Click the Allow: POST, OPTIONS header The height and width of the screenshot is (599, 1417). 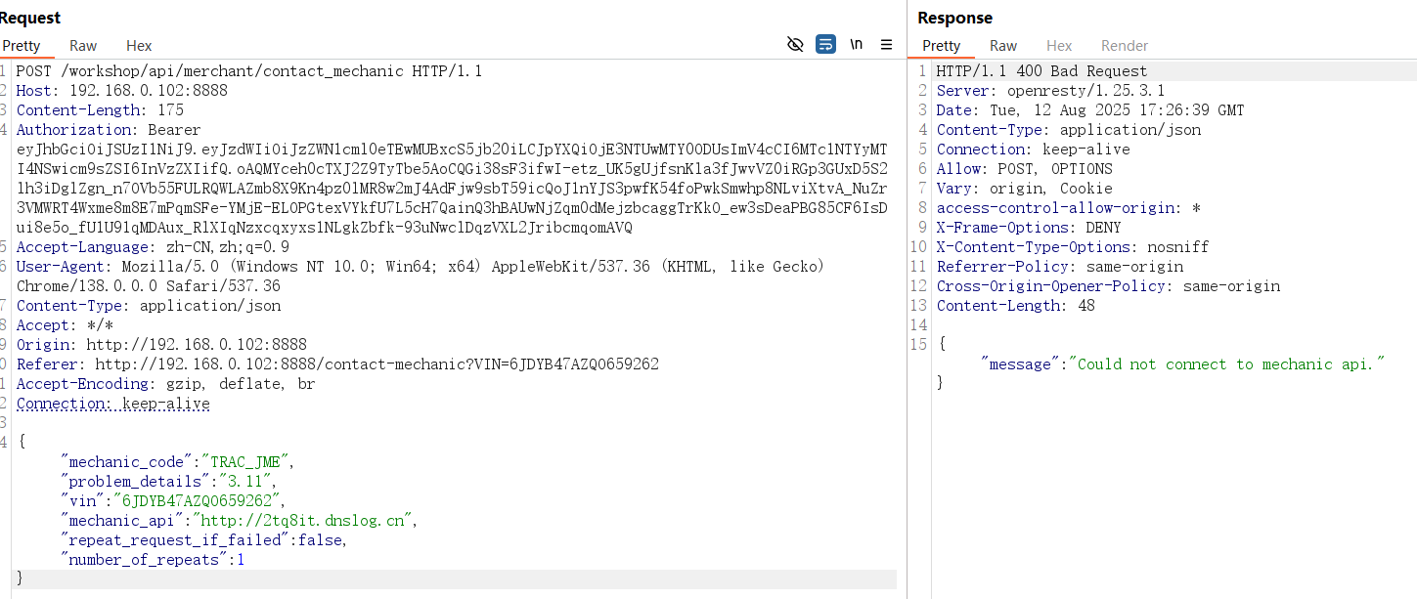pyautogui.click(x=1024, y=169)
